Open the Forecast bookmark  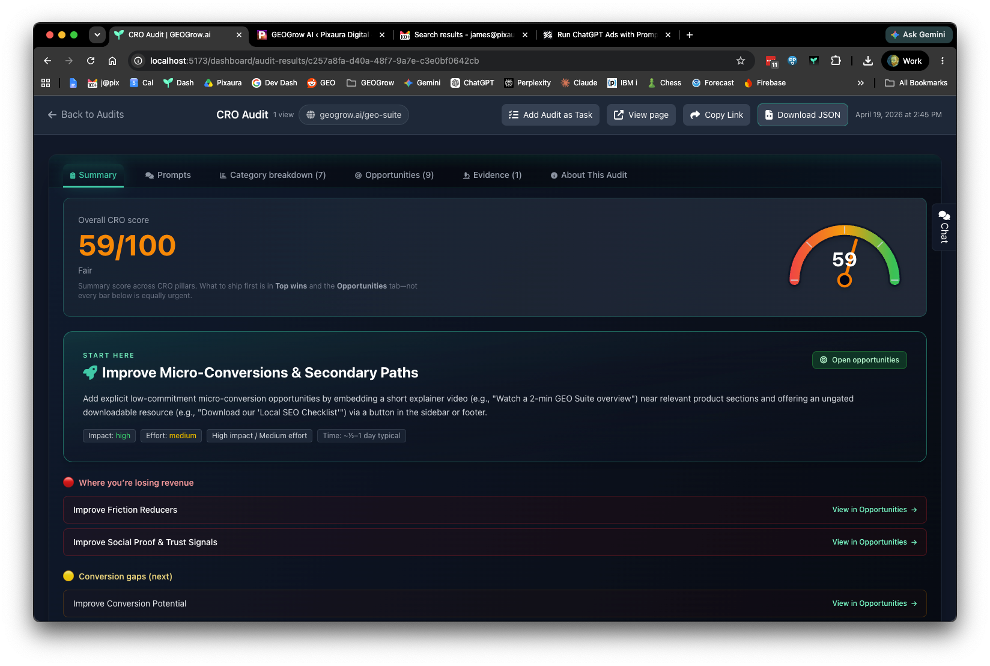pos(713,83)
